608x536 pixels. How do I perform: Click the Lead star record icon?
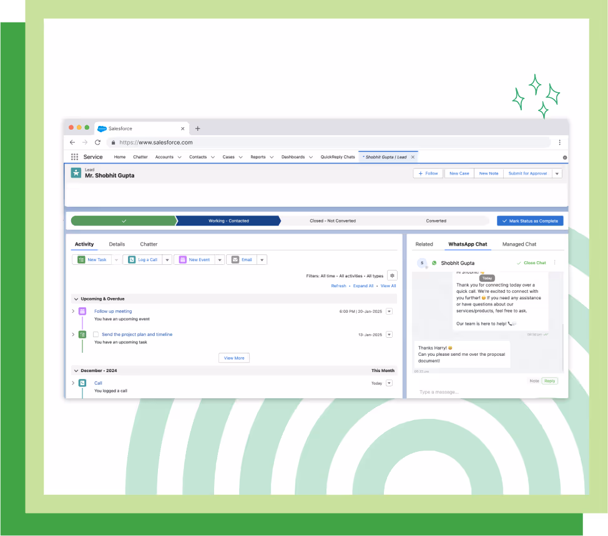click(76, 173)
